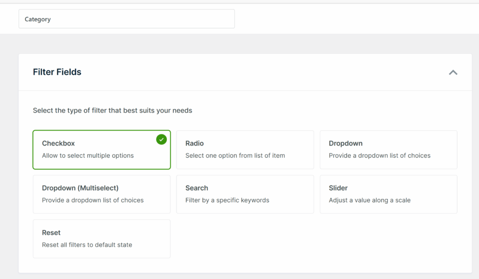Select the Checkbox filter field type
The width and height of the screenshot is (479, 279).
(101, 149)
